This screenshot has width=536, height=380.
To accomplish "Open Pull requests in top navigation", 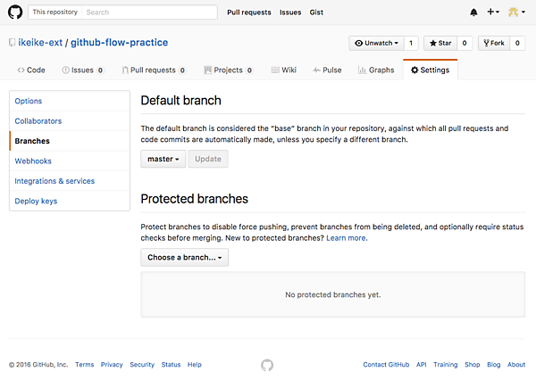I will 249,12.
